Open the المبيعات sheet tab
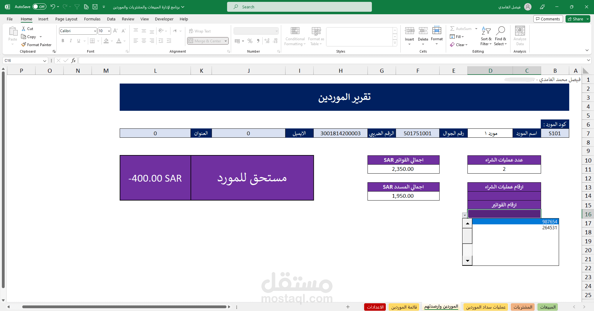The image size is (594, 311). pyautogui.click(x=548, y=307)
